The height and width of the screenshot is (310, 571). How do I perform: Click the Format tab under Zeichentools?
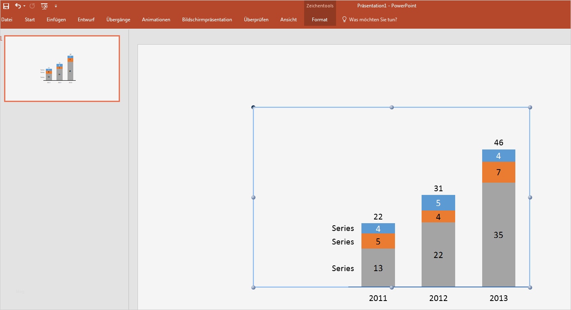[320, 20]
